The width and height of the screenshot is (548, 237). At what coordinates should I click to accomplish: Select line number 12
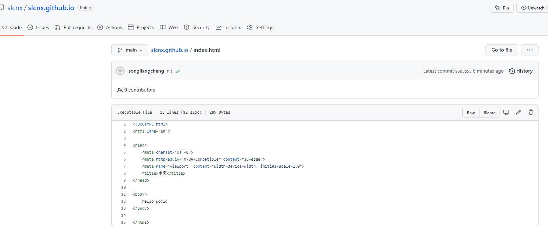tap(123, 201)
